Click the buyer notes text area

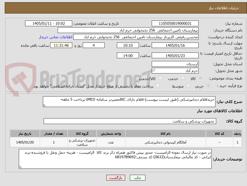click(x=115, y=159)
